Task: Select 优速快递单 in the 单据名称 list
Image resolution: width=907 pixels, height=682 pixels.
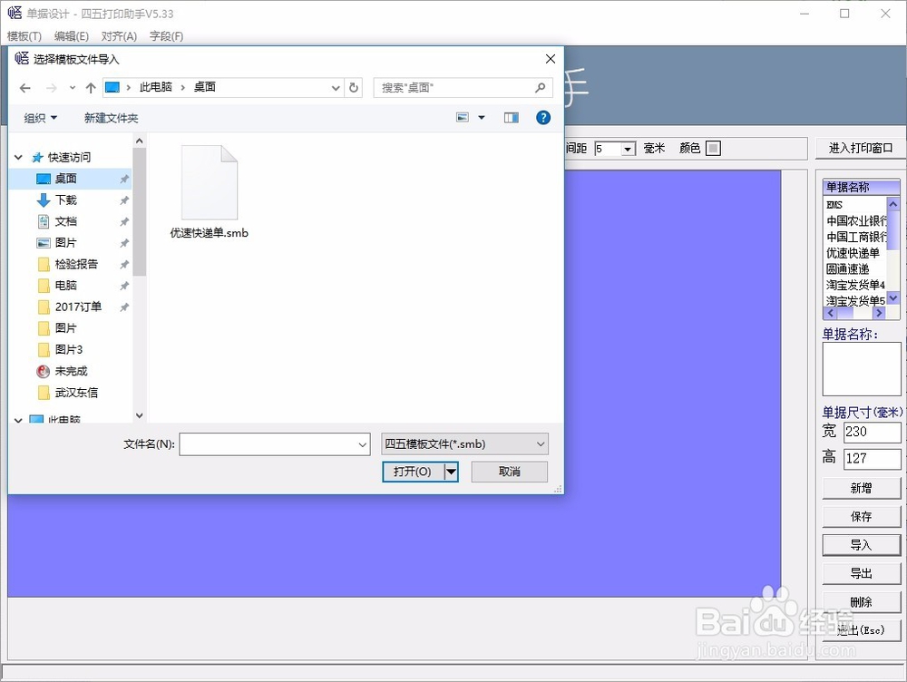Action: [855, 253]
